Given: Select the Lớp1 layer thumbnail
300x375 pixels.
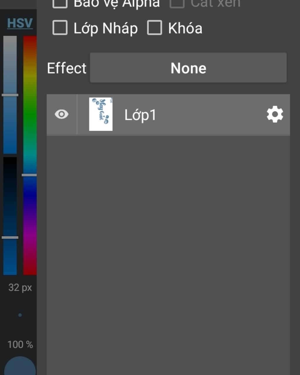Looking at the screenshot, I should [x=101, y=114].
